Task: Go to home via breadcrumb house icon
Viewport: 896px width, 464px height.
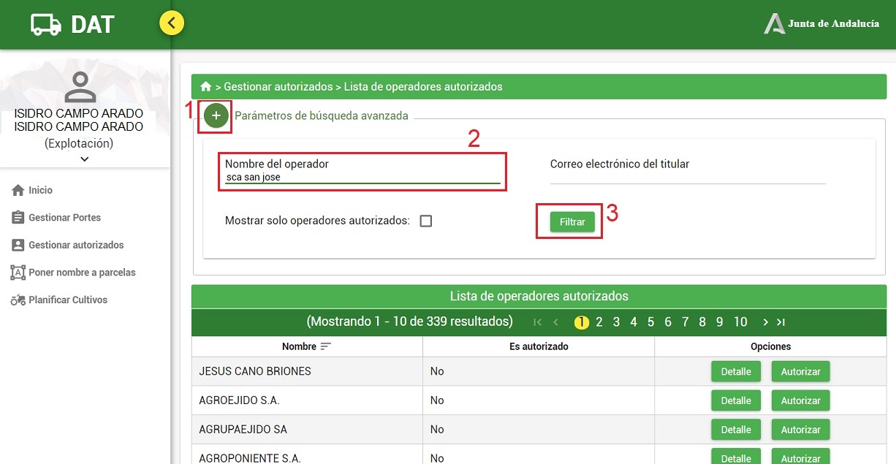Action: coord(206,86)
